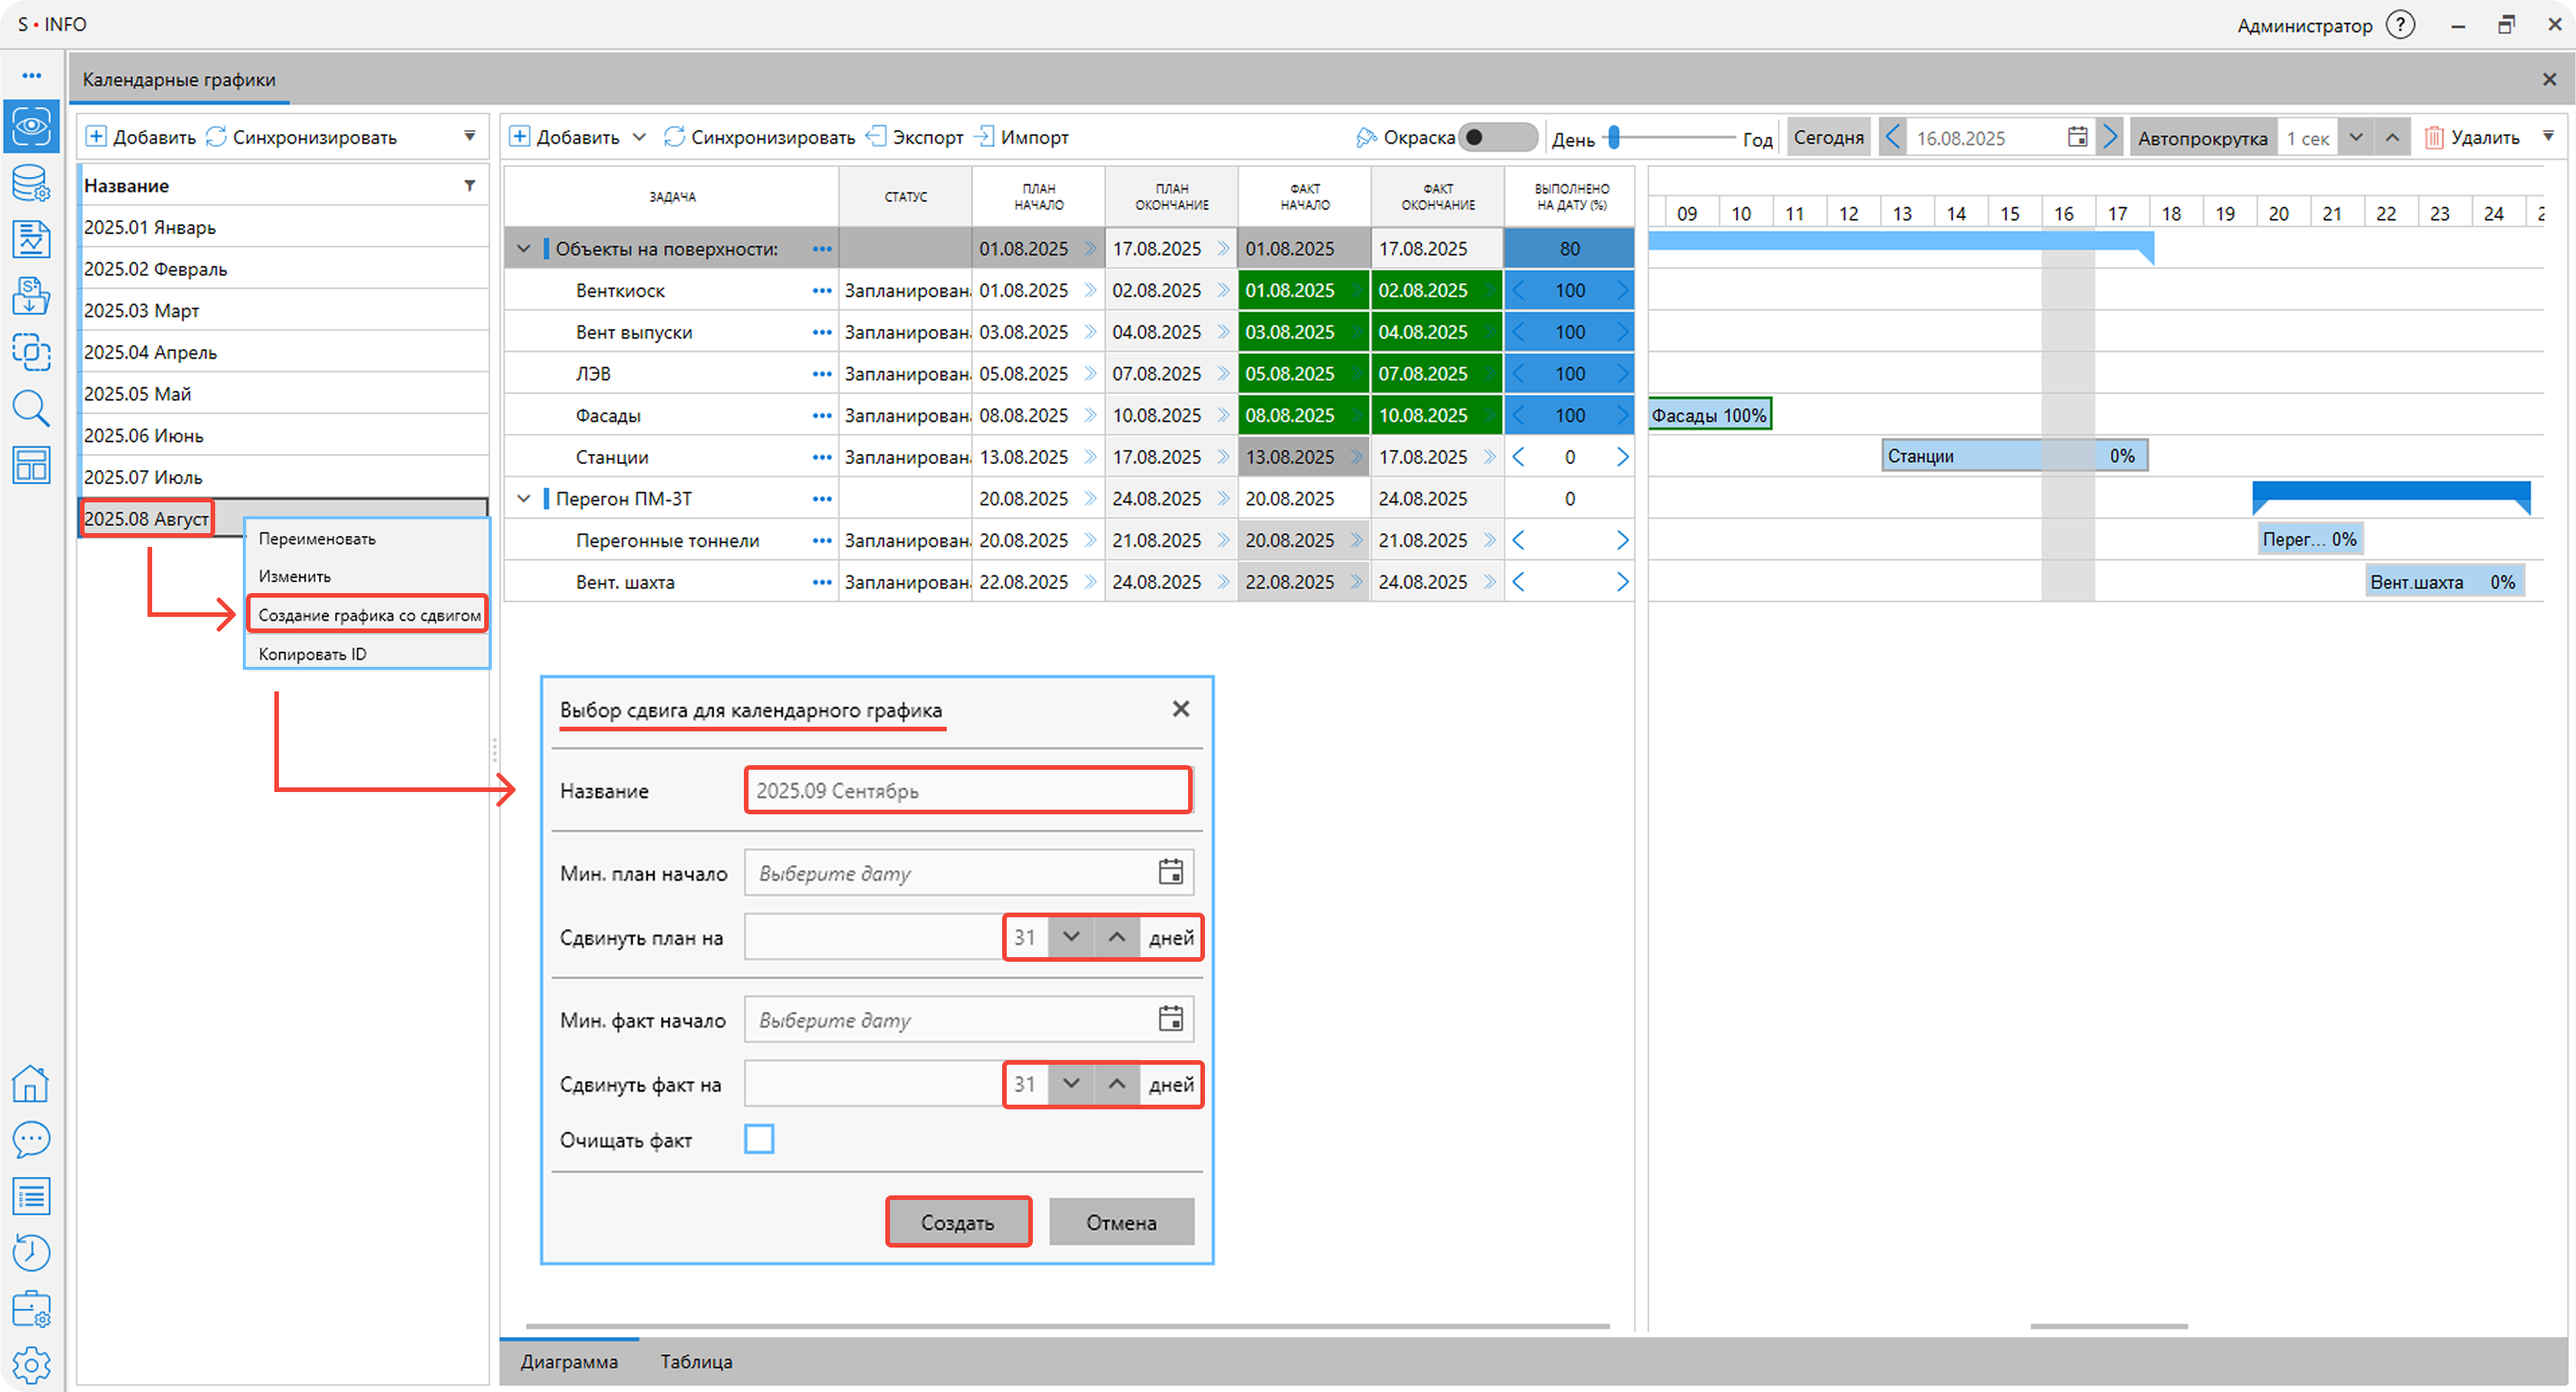Enable the Очищать факт checkbox
Image resolution: width=2576 pixels, height=1392 pixels.
(759, 1139)
